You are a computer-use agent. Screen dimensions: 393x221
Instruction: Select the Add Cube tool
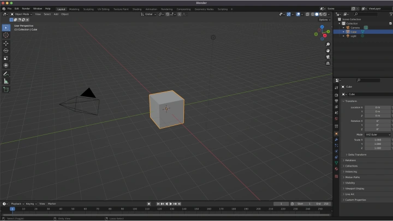pos(6,89)
